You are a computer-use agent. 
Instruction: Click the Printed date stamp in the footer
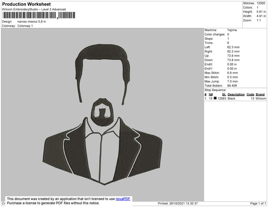tap(178, 203)
